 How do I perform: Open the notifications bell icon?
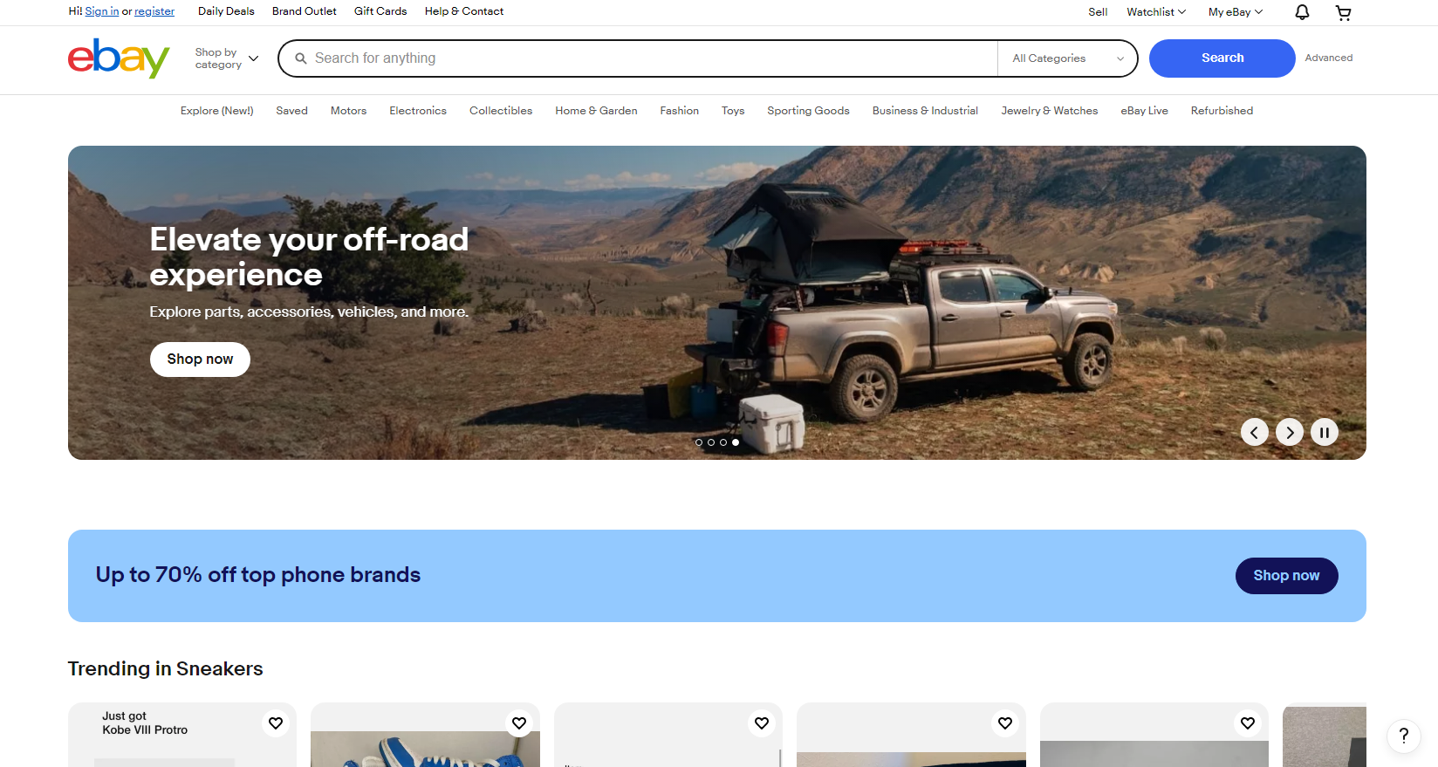(1302, 12)
